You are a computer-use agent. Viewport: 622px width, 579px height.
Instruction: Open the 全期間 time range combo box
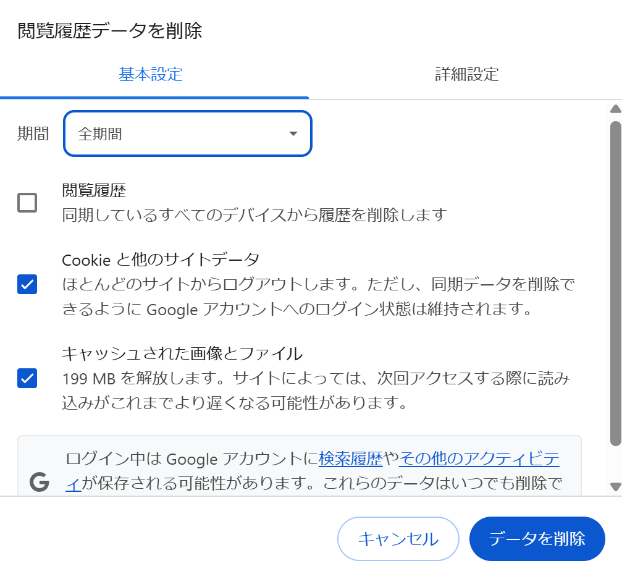[x=188, y=133]
